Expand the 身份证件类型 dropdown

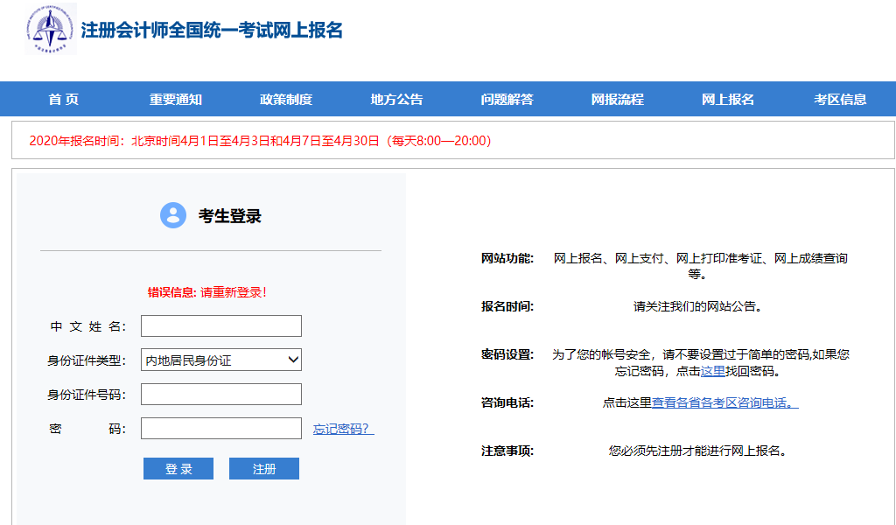[x=221, y=360]
